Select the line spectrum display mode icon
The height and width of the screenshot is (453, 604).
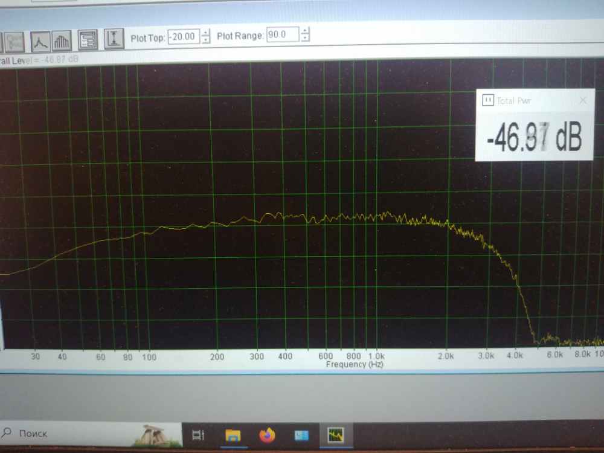[41, 40]
